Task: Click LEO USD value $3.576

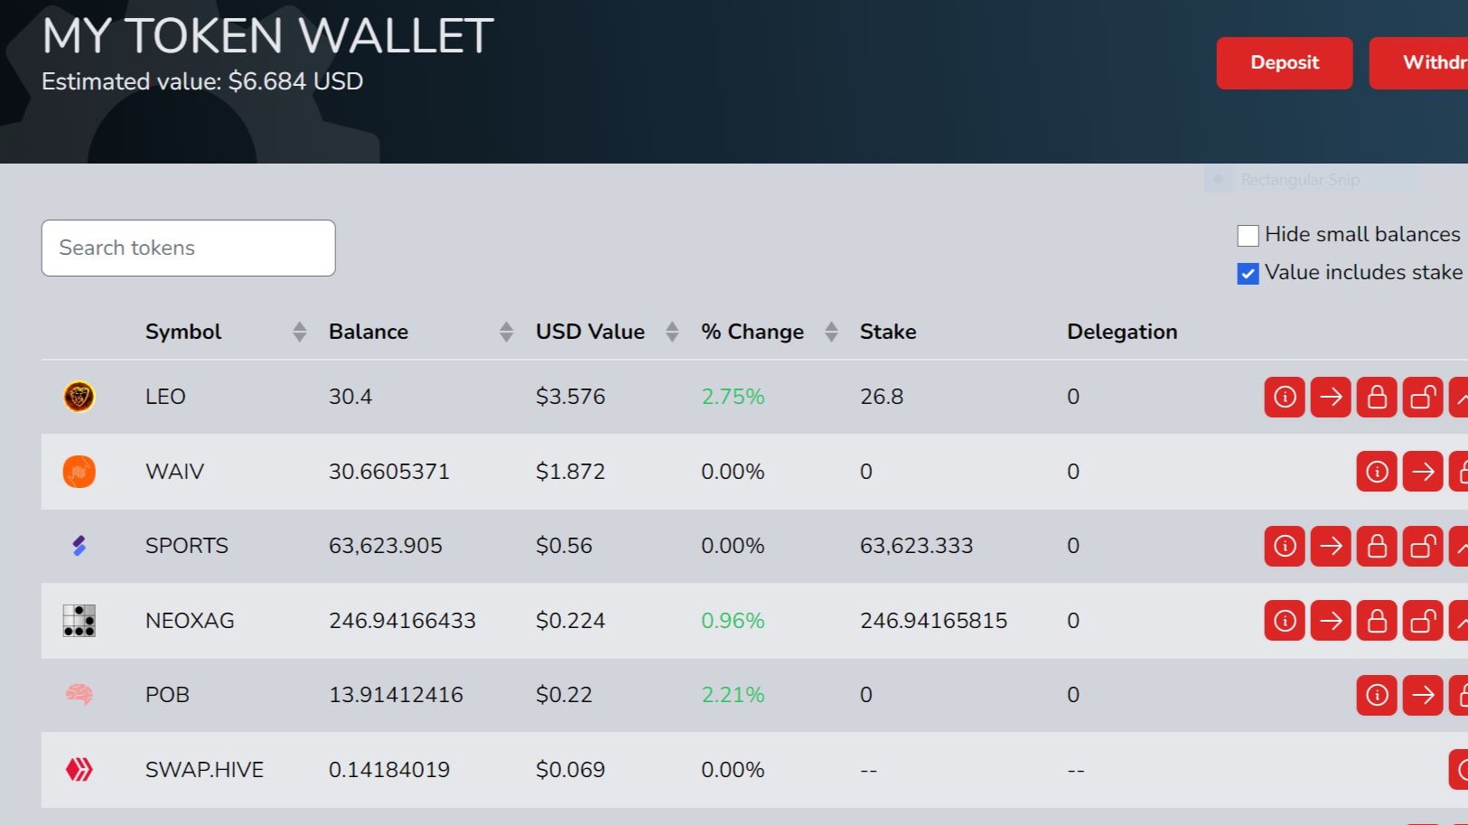Action: [570, 397]
